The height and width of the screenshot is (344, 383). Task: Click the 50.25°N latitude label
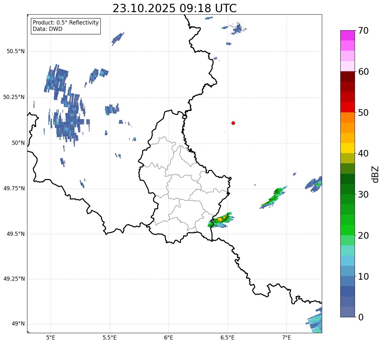tap(14, 97)
